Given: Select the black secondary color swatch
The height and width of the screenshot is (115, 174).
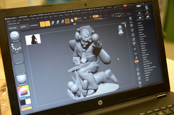Looking at the screenshot, I should click(23, 103).
